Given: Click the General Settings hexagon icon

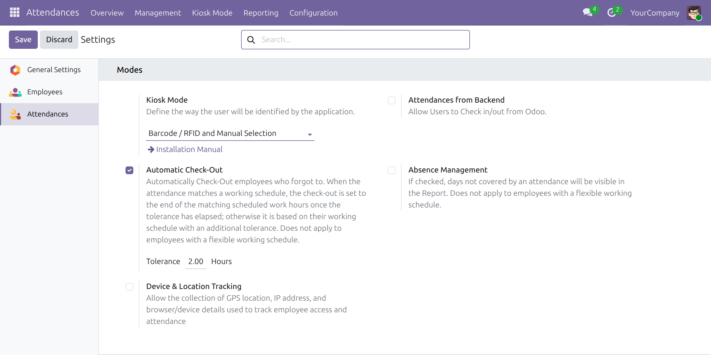Looking at the screenshot, I should [x=15, y=70].
